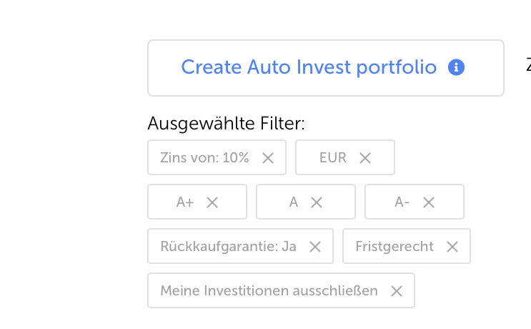Open the Auto Invest info tooltip icon
531x329 pixels.
pyautogui.click(x=456, y=68)
